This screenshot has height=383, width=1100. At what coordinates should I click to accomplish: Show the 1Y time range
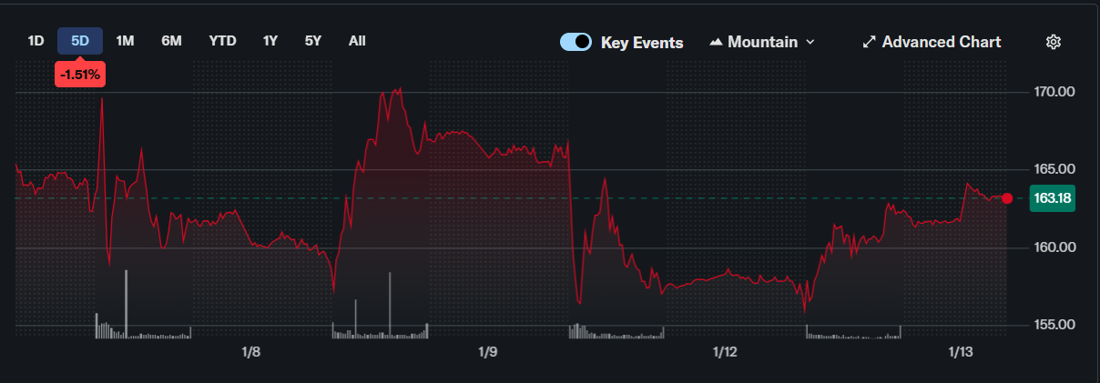tap(270, 41)
